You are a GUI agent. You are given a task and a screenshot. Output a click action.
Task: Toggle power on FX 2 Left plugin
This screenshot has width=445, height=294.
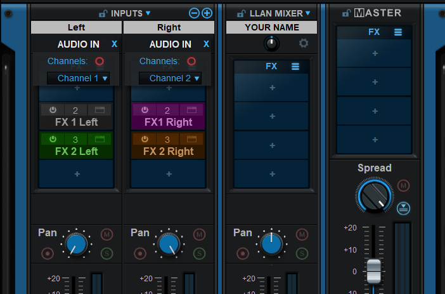tap(53, 139)
